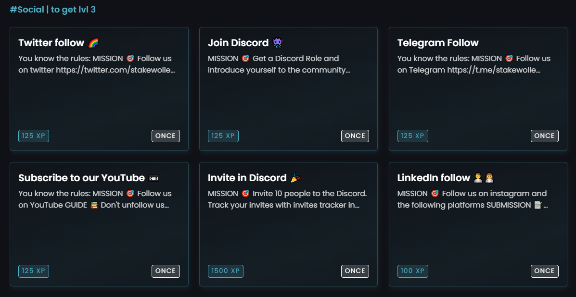Click the t.me/stakewolle link text
Viewport: 576px width, 297px height.
(494, 70)
